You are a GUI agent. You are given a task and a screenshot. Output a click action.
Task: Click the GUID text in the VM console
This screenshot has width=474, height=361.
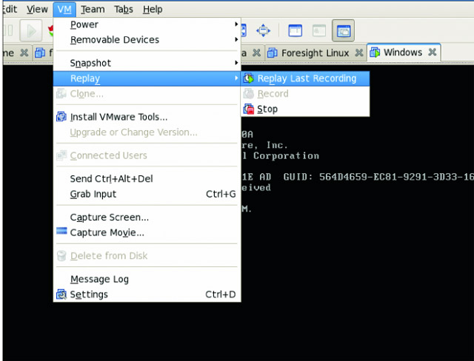click(x=378, y=177)
